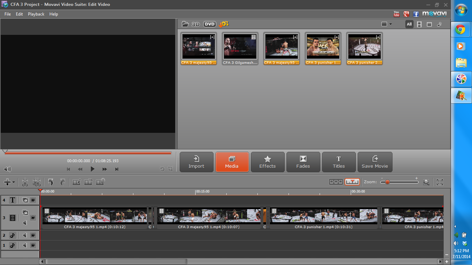This screenshot has width=472, height=265.
Task: Click the crop icon under the preview
Action: (x=170, y=169)
